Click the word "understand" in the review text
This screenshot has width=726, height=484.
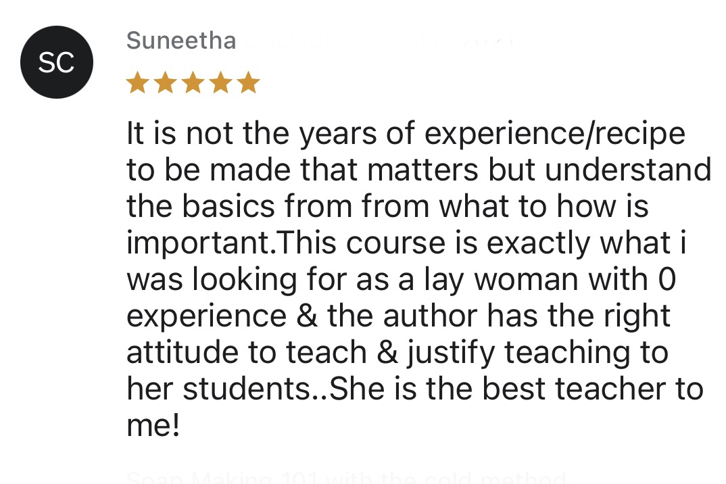628,170
